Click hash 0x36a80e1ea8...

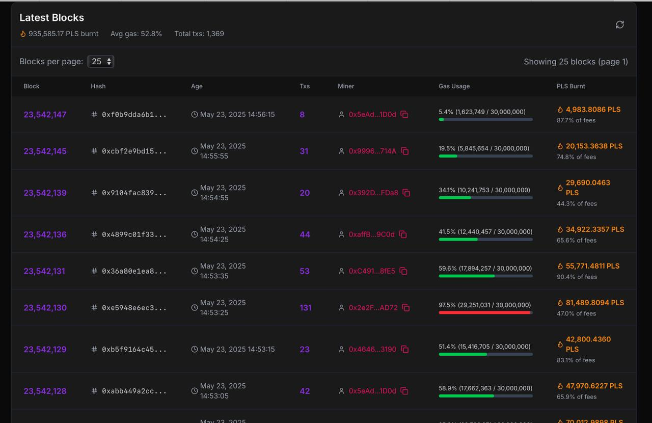(x=134, y=272)
